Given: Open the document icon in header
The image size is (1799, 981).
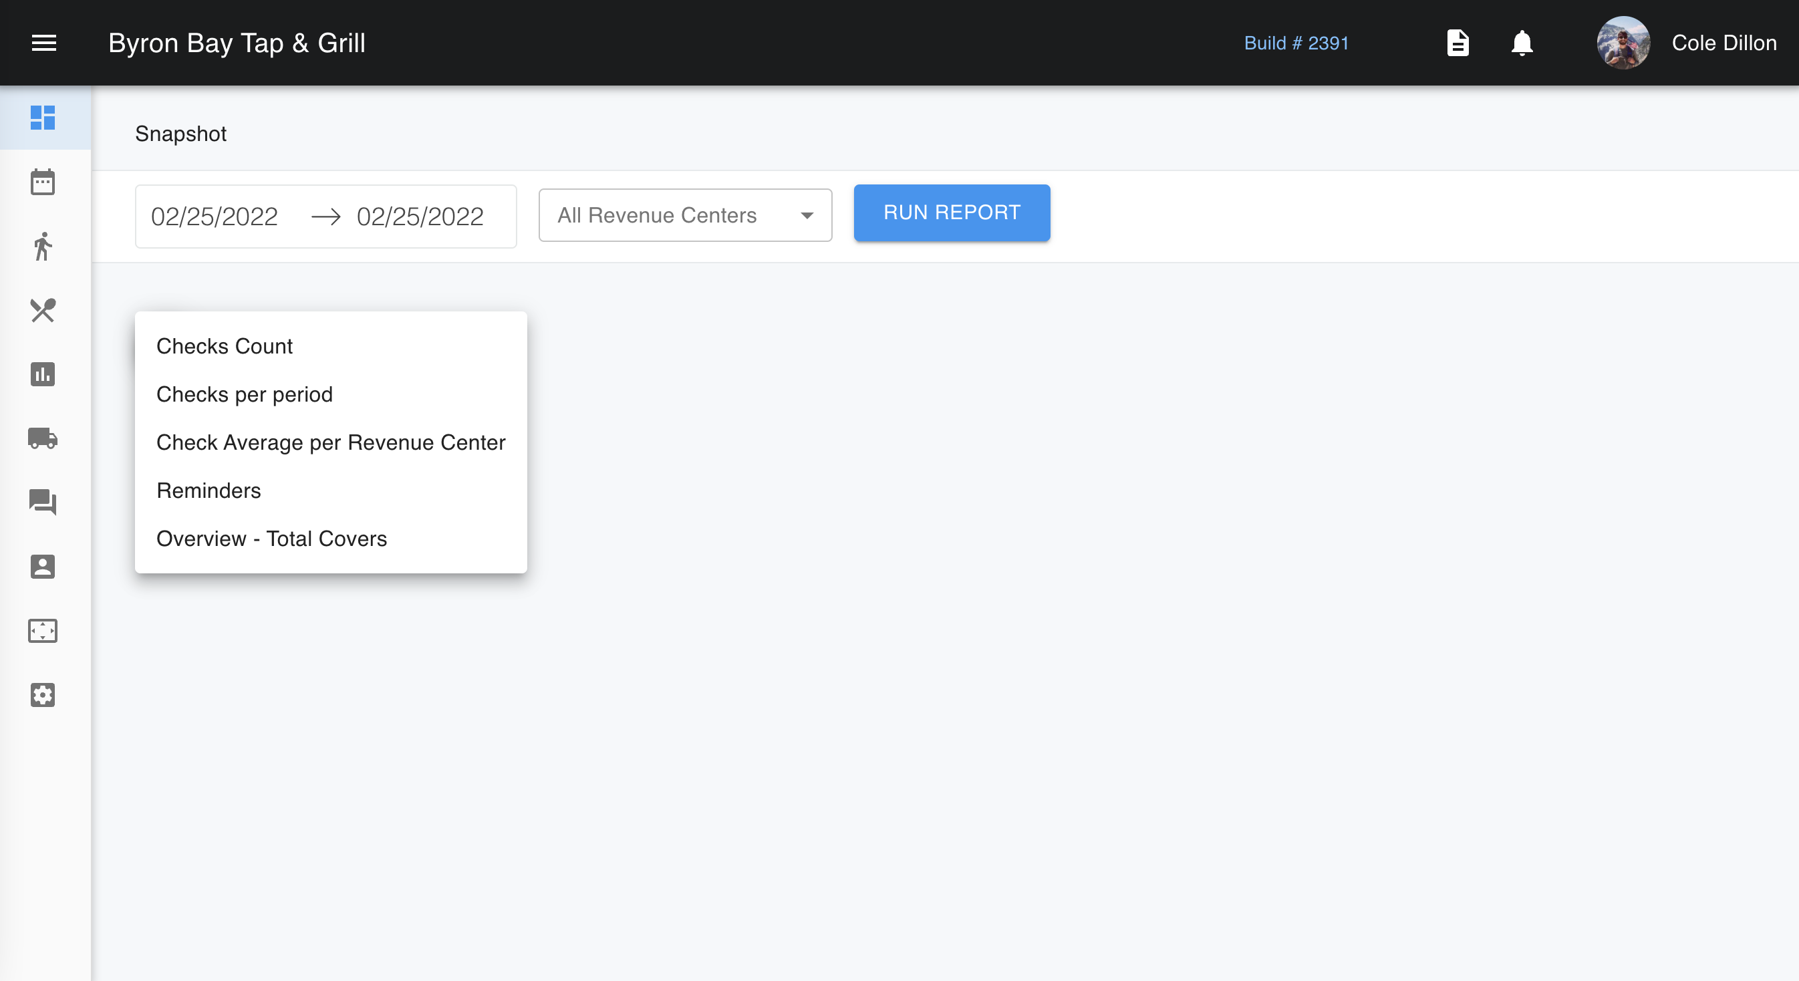Looking at the screenshot, I should coord(1458,43).
